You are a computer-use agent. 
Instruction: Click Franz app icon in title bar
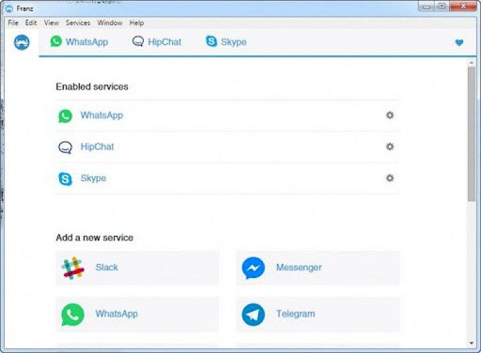(x=9, y=9)
